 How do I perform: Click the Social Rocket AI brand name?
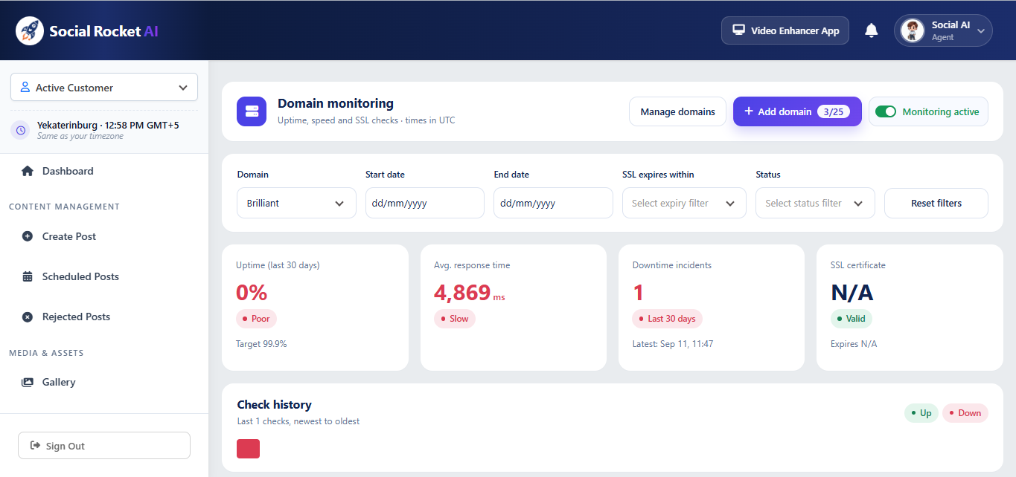[103, 31]
